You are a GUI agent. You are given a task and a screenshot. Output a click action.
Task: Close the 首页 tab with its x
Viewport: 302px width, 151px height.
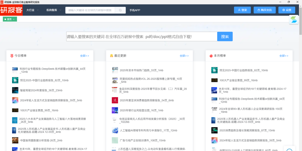tap(14, 19)
